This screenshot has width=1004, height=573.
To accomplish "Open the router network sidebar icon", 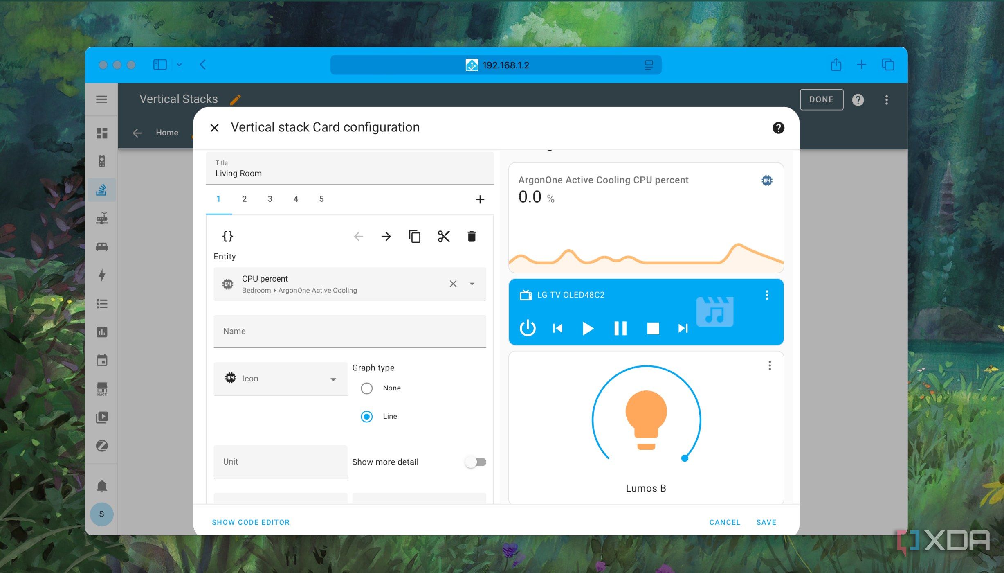I will click(101, 218).
